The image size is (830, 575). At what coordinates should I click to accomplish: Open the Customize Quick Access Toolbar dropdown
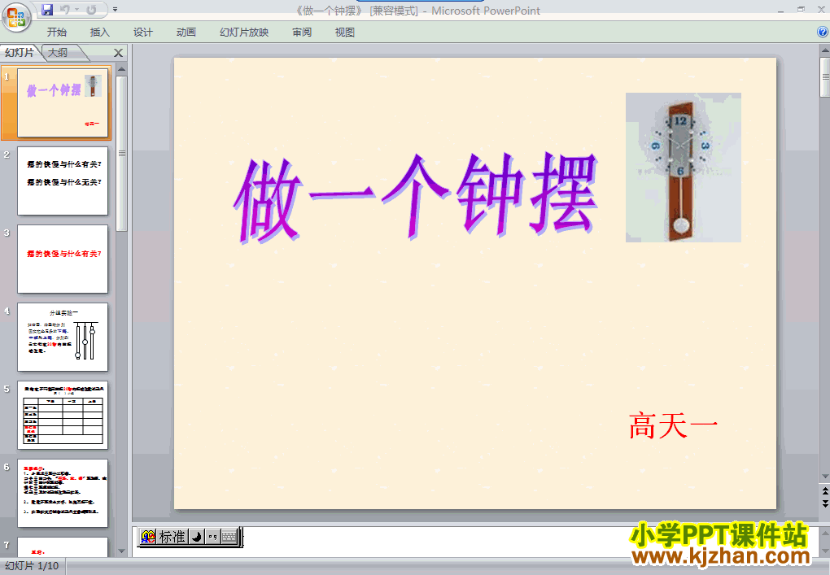point(115,10)
